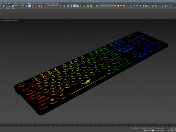This screenshot has height=132, width=176.
Task: Click the Align tool icon
Action: click(64, 6)
